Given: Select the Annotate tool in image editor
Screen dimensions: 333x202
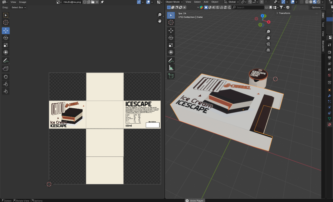Looking at the screenshot, I should [x=6, y=61].
